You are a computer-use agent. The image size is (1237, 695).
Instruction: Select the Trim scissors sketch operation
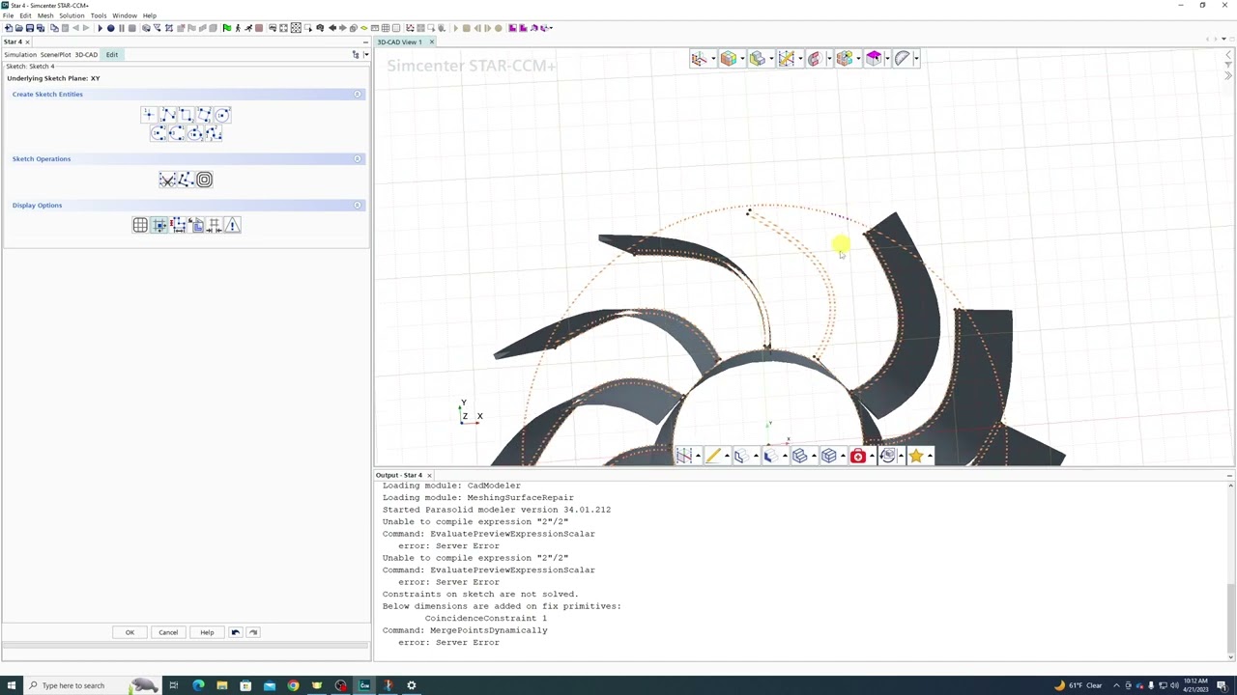pyautogui.click(x=167, y=180)
